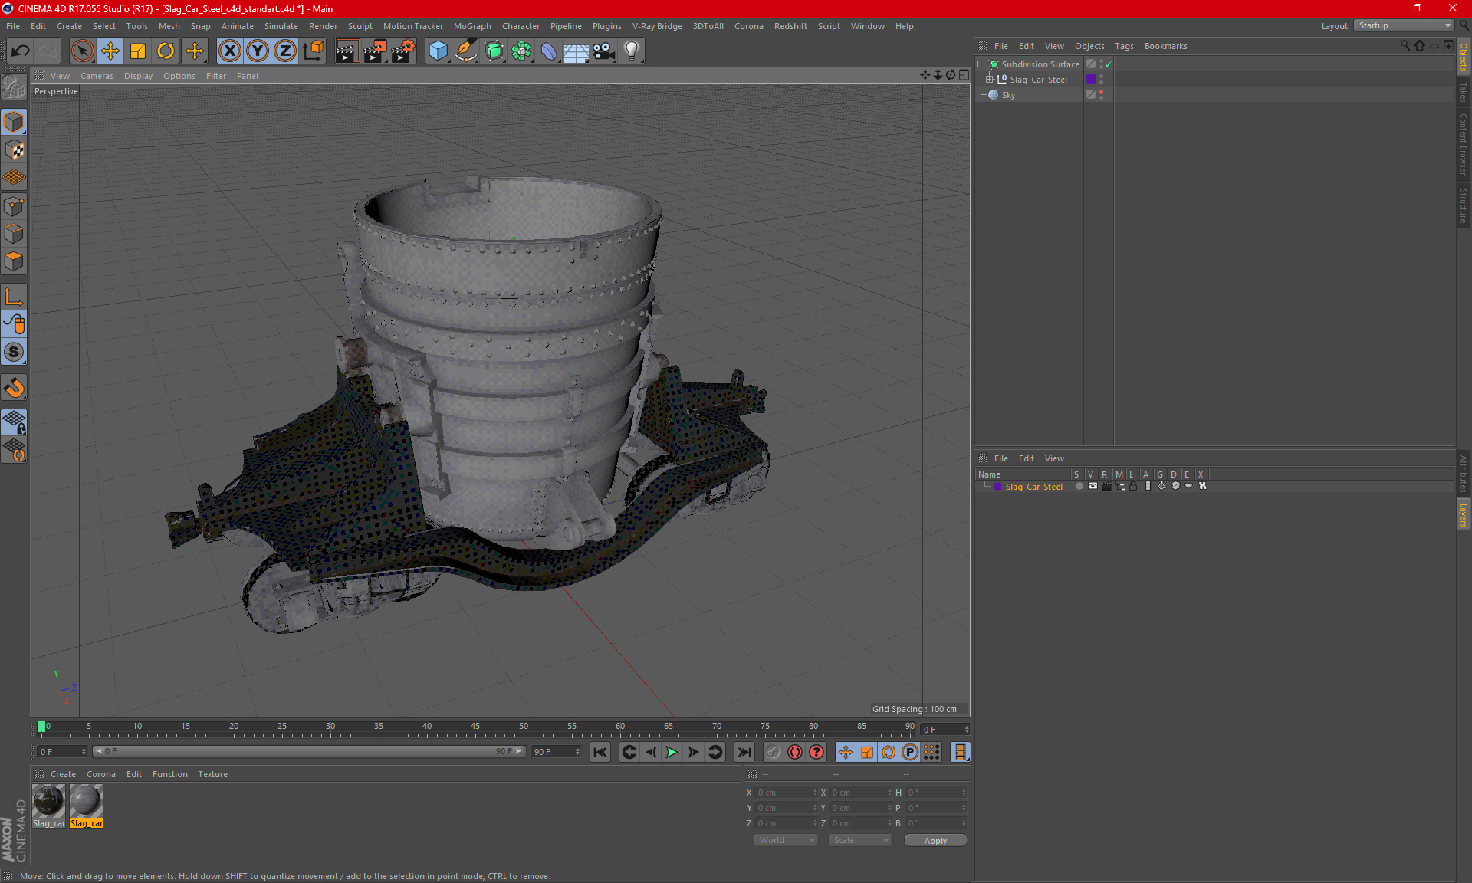Select the spline Pen tool icon

coord(466,51)
